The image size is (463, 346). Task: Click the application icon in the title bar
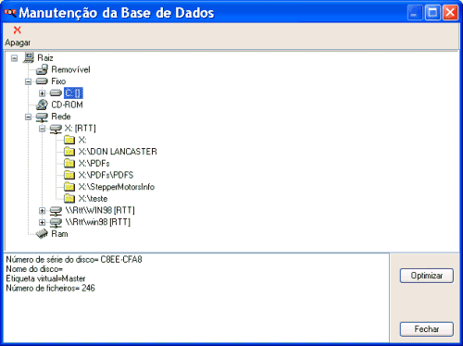[x=10, y=13]
